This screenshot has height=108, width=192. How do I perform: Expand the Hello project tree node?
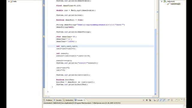9,1
